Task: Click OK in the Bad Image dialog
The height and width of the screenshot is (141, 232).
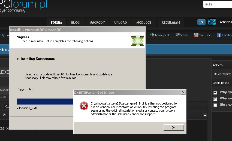Action: click(x=174, y=127)
